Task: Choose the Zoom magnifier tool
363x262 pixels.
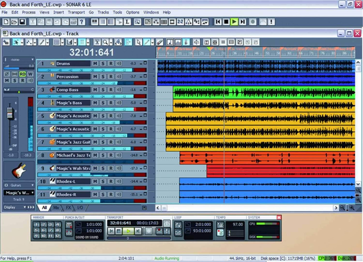Action: point(105,42)
